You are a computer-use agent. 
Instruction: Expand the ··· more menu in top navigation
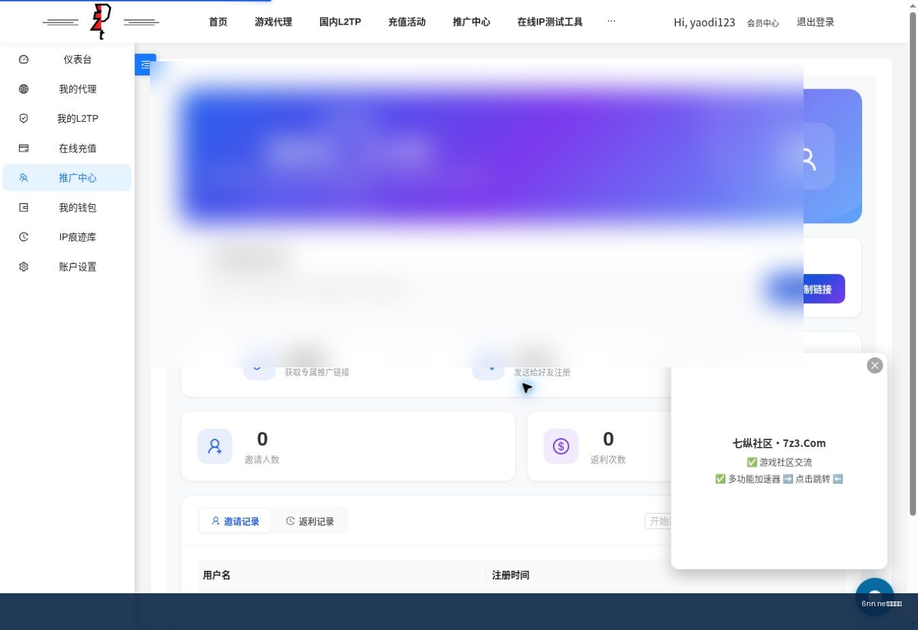click(612, 21)
